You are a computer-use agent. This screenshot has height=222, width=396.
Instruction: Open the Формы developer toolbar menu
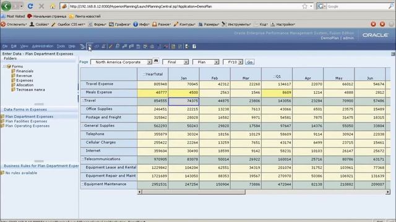click(97, 25)
